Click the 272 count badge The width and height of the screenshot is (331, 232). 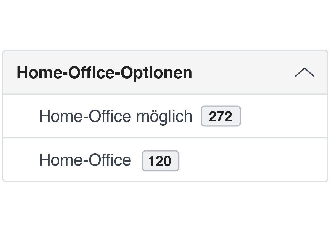[220, 116]
